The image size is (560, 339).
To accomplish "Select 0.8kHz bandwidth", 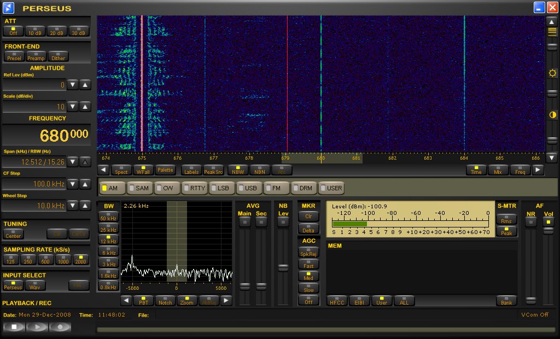I will tap(108, 285).
